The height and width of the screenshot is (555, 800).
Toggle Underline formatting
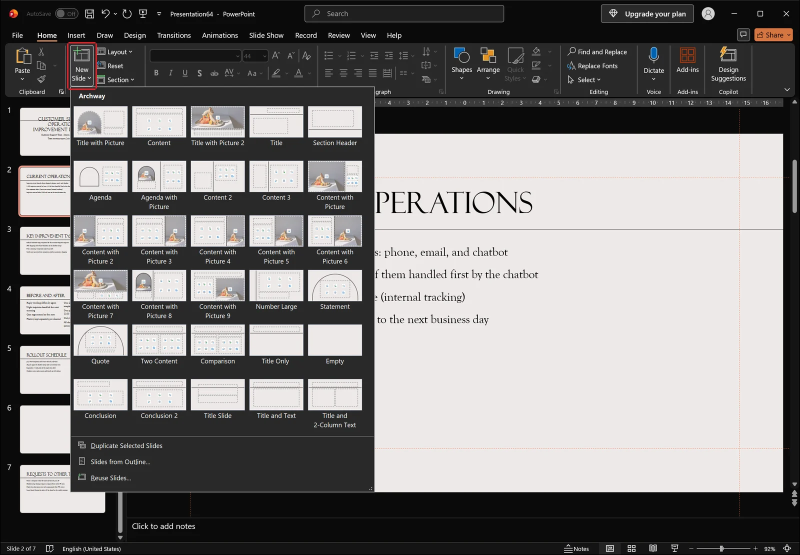(185, 73)
